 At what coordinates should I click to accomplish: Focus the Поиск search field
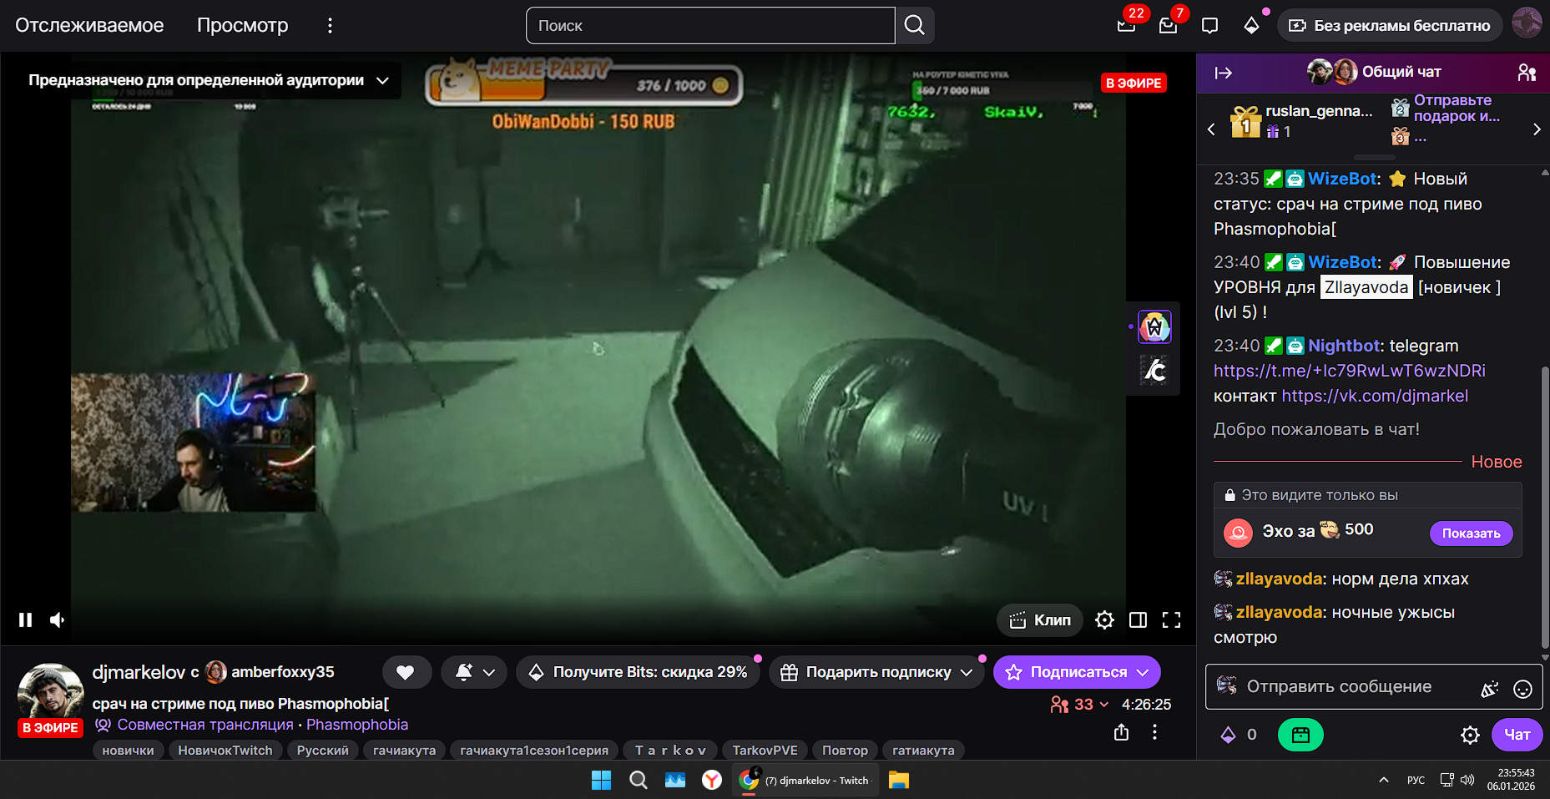click(710, 25)
